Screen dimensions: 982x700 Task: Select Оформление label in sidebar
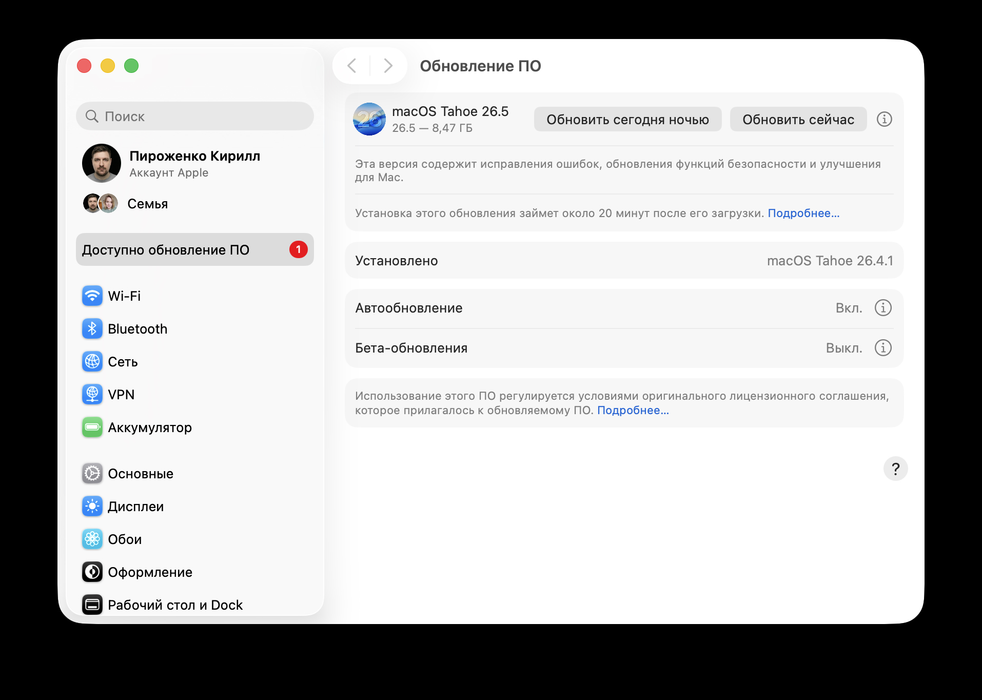click(x=150, y=572)
